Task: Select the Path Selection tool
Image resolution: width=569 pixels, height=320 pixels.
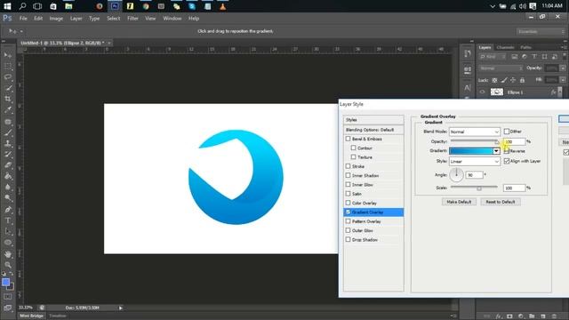Action: pos(8,231)
